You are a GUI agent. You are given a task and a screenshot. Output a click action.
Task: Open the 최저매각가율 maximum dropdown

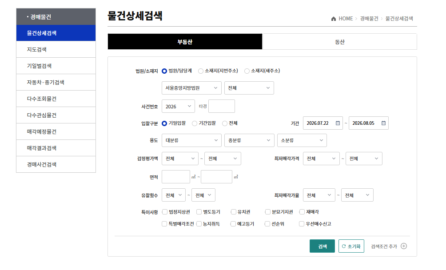[x=357, y=195]
